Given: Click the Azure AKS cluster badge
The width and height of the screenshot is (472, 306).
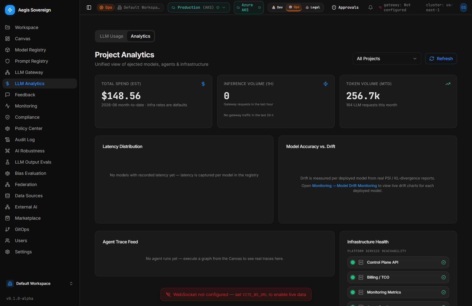Looking at the screenshot, I should [249, 7].
